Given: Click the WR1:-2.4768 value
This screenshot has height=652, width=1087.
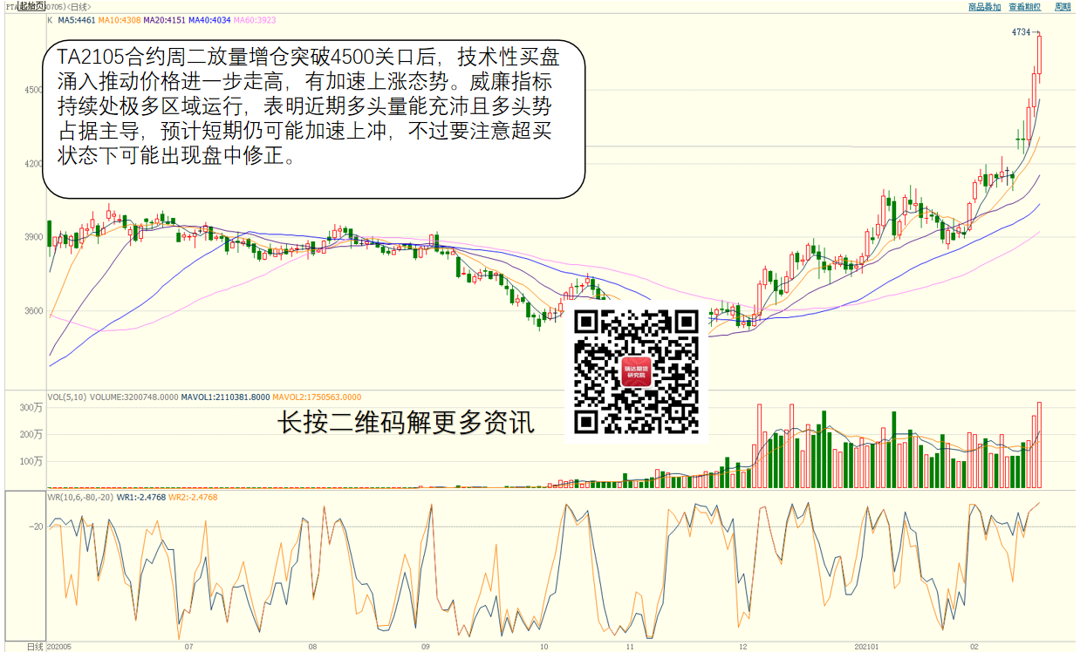Looking at the screenshot, I should pos(141,498).
